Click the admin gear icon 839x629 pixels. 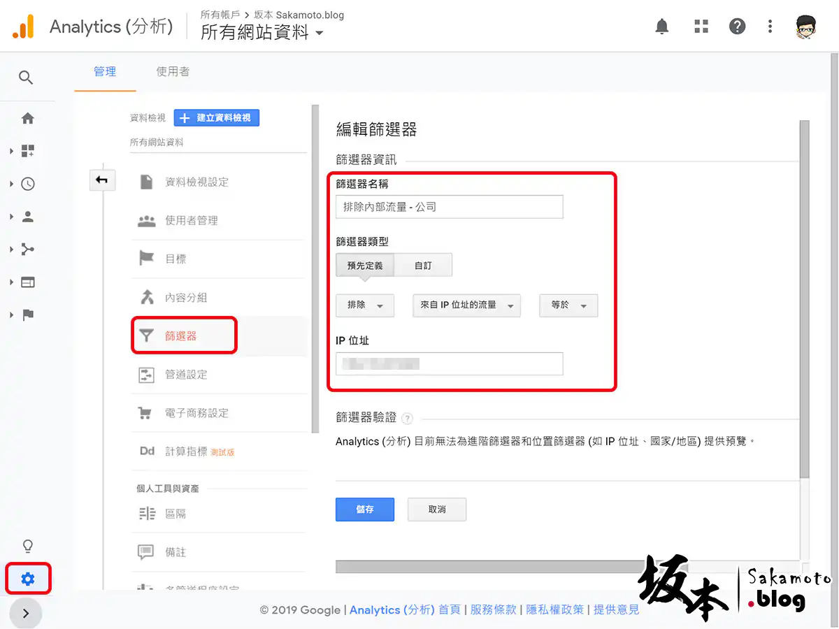point(28,579)
